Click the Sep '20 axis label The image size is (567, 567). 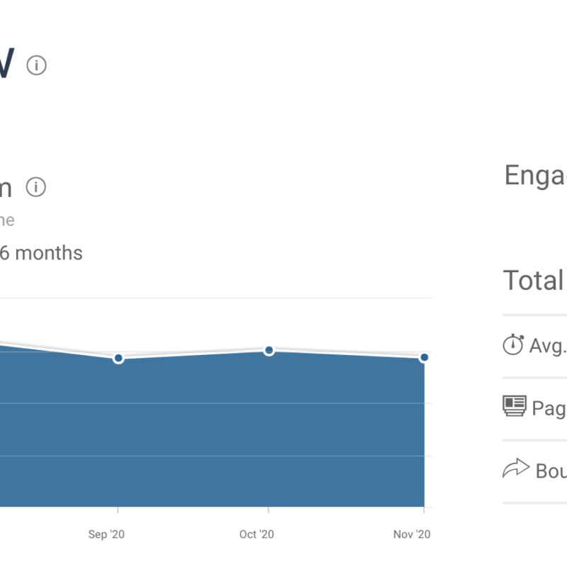tap(106, 534)
